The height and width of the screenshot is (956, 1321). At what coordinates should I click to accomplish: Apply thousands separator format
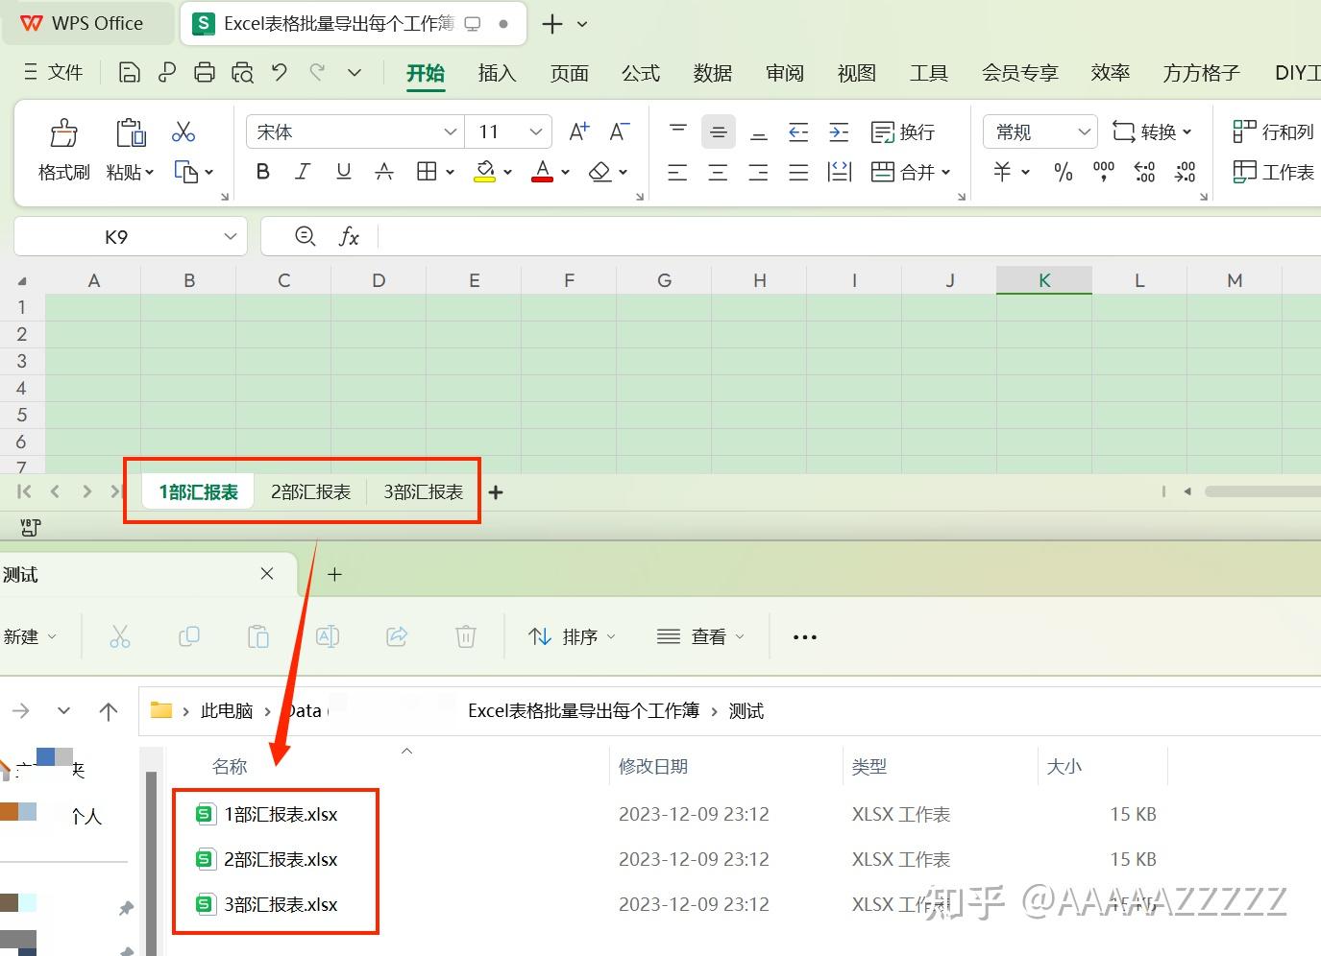coord(1104,172)
